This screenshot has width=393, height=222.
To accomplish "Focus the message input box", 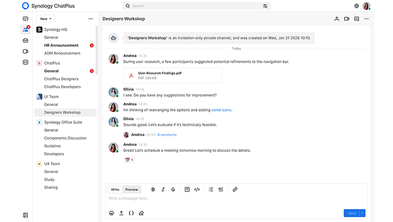I will click(237, 198).
